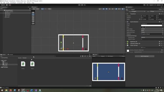Toggle Player (Script) enabled checkbox
This screenshot has width=164, height=92.
pyautogui.click(x=129, y=45)
